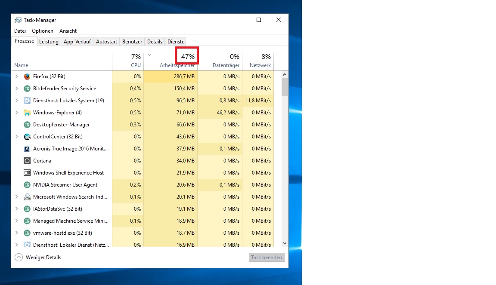
Task: Select Acronis True Image 2016 Monitor row
Action: pyautogui.click(x=143, y=148)
